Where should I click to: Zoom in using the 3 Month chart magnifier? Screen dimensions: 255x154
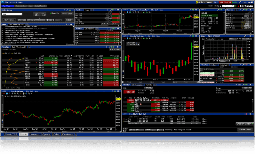click(135, 38)
